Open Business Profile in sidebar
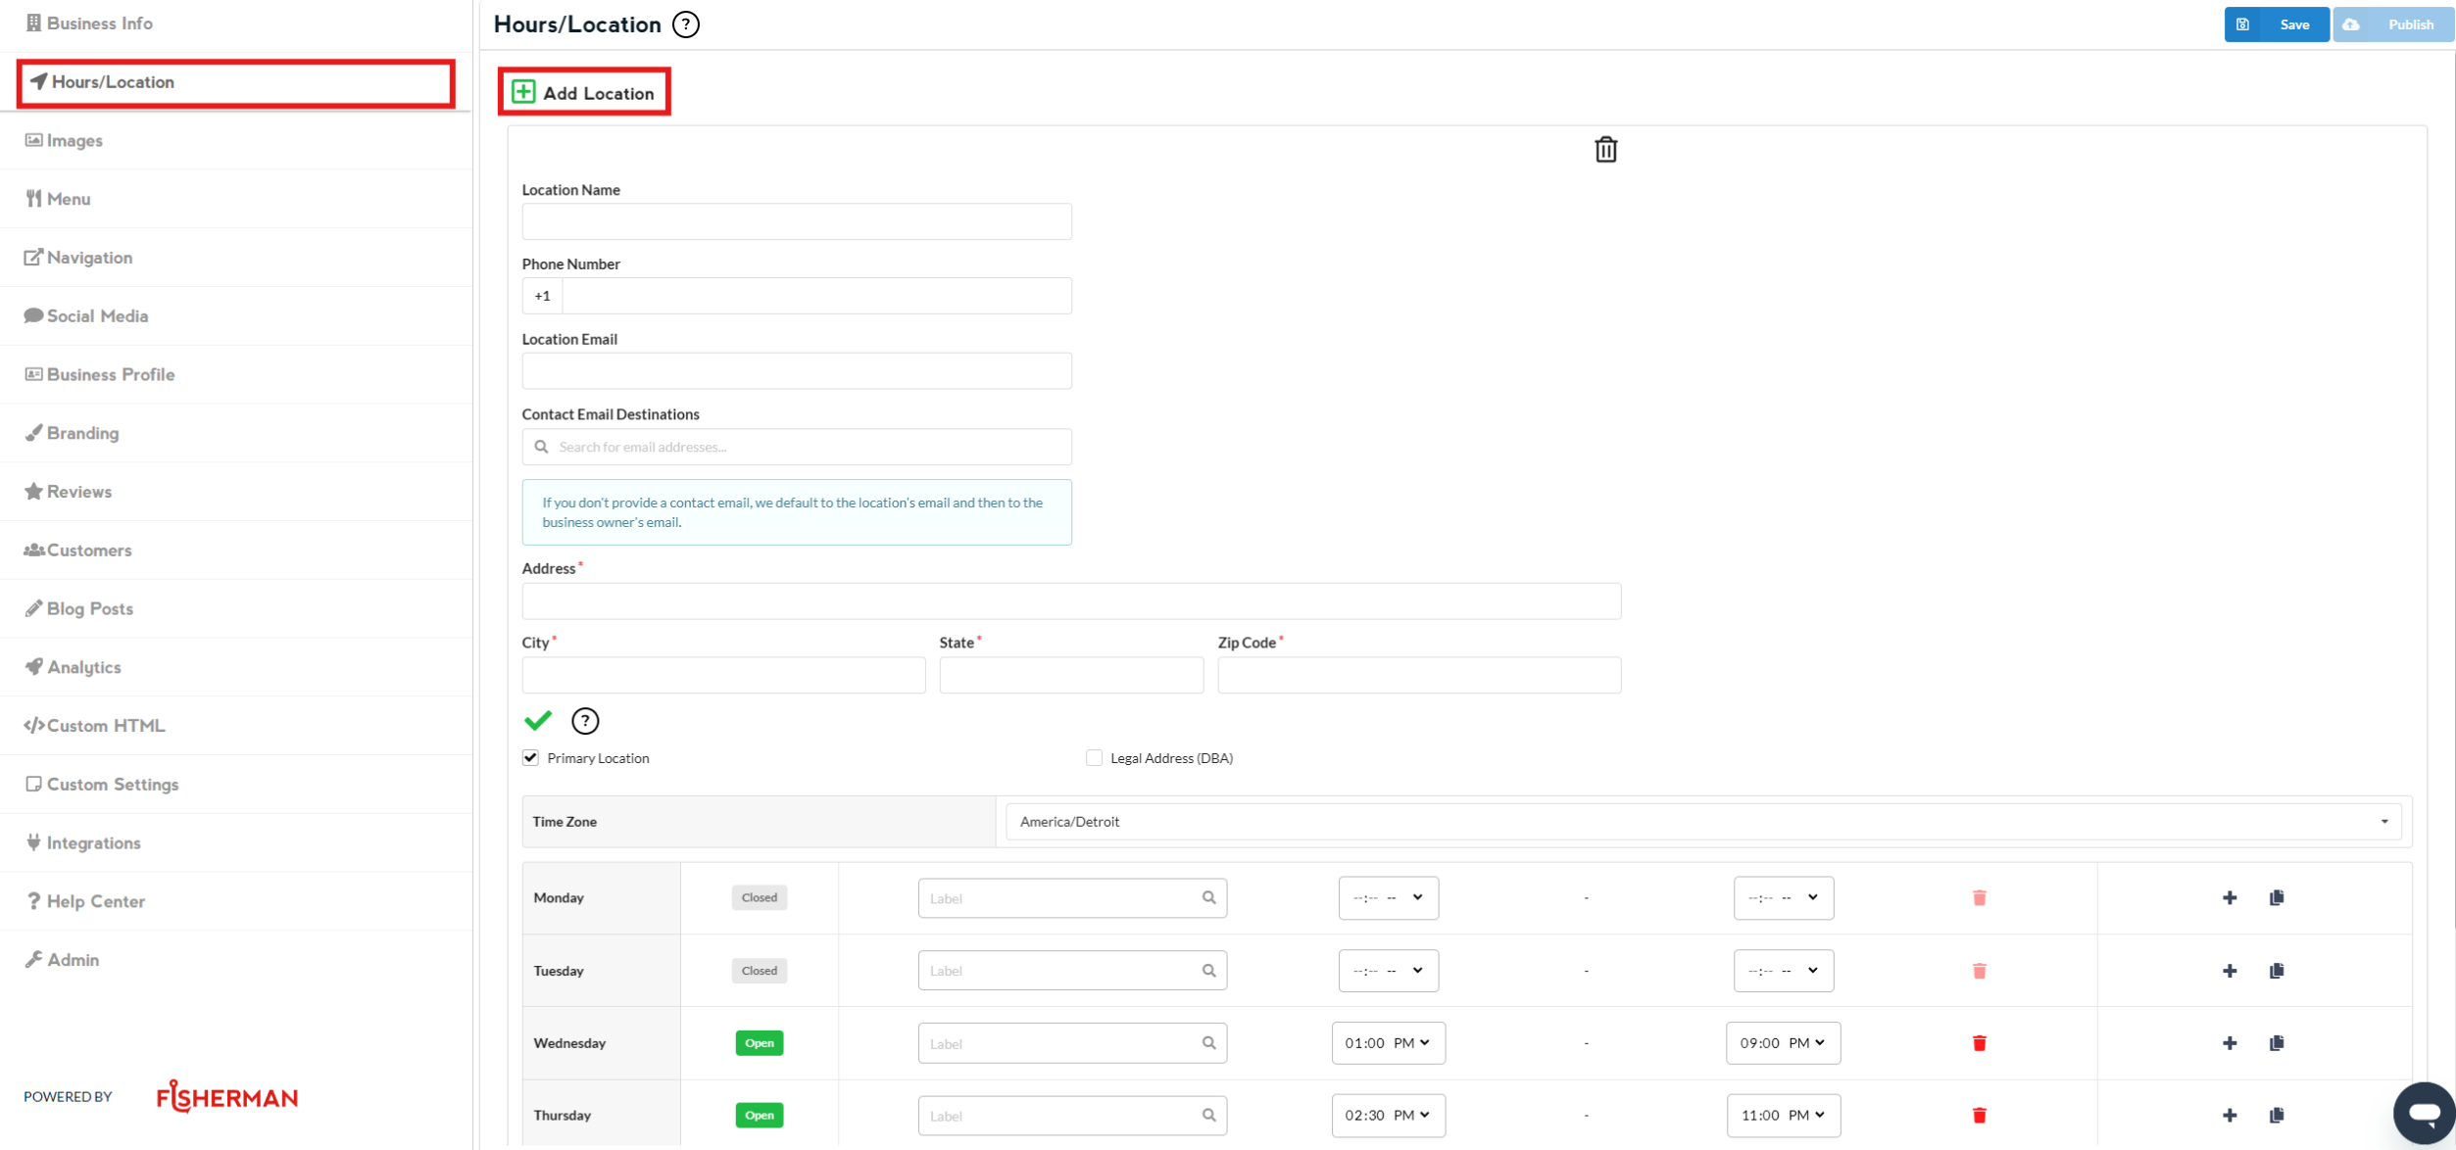 tap(110, 374)
